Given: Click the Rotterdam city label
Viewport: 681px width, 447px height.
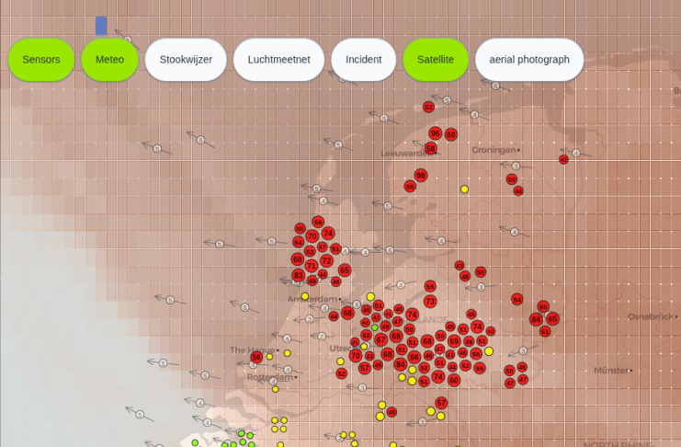Looking at the screenshot, I should (272, 377).
